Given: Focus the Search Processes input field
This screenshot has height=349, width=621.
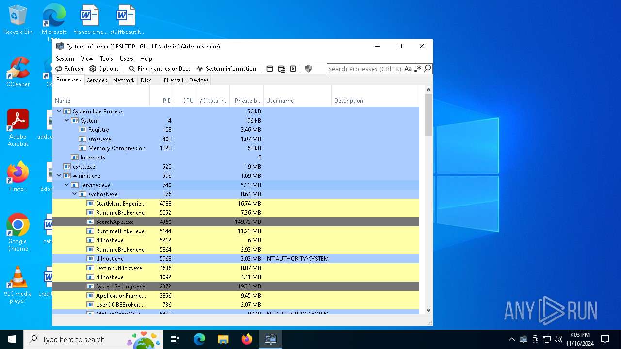Looking at the screenshot, I should pyautogui.click(x=365, y=69).
